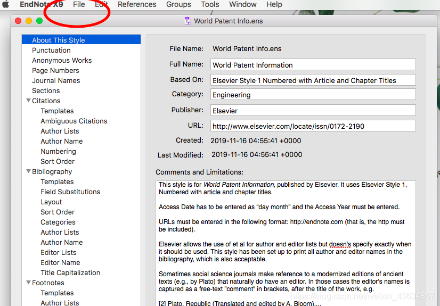
Task: Open the EndNote X9 application menu
Action: 41,4
